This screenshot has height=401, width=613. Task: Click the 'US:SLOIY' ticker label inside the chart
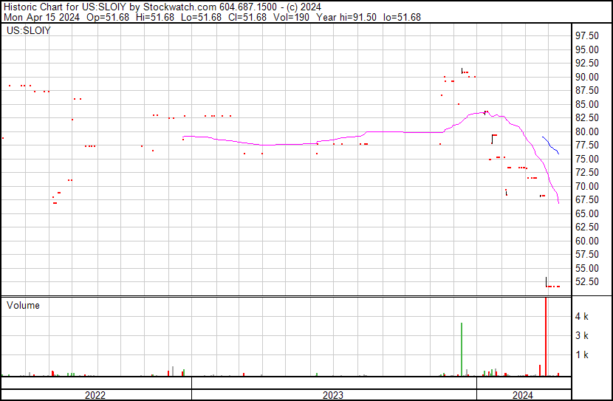pos(29,30)
